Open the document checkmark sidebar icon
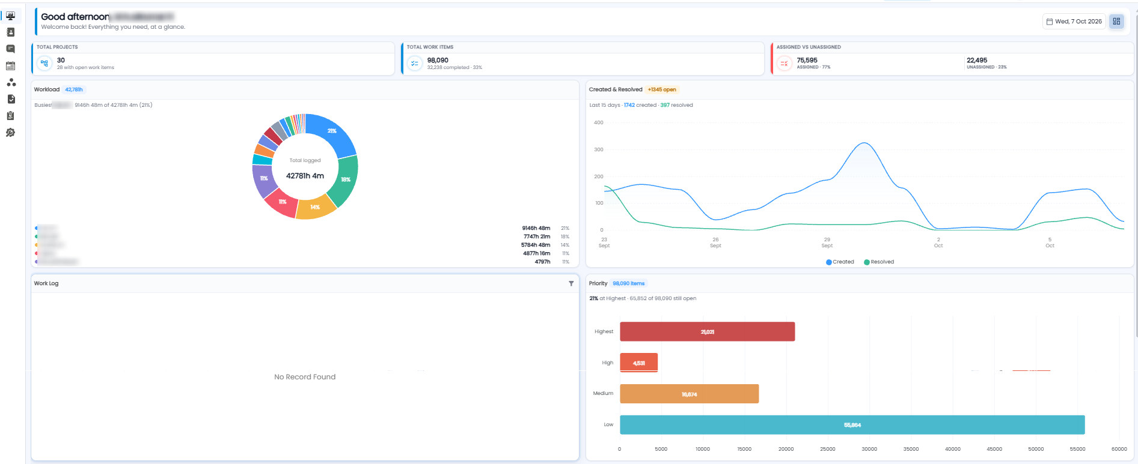Image resolution: width=1138 pixels, height=464 pixels. (11, 99)
